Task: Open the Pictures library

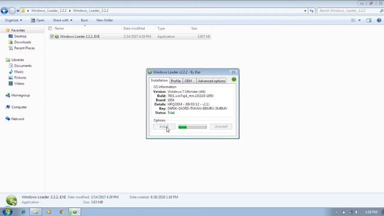Action: [x=20, y=77]
